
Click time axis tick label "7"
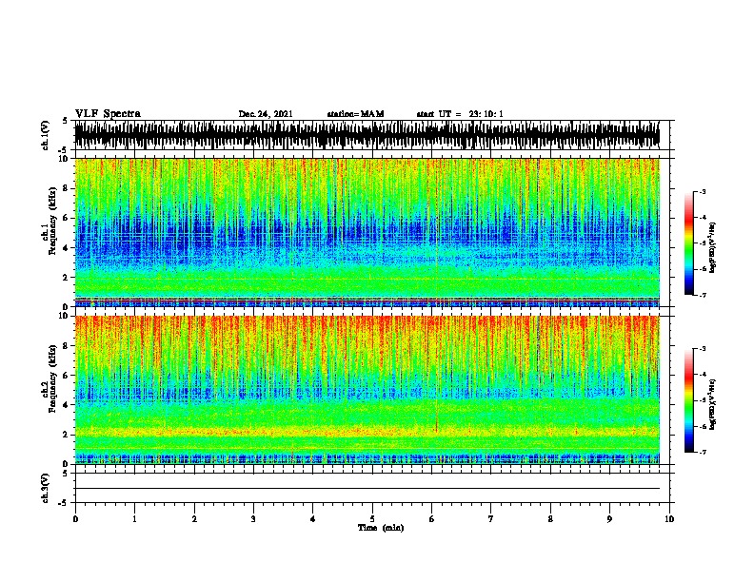click(x=491, y=519)
